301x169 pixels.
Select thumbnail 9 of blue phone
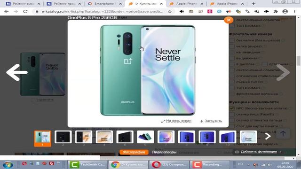coord(207,137)
